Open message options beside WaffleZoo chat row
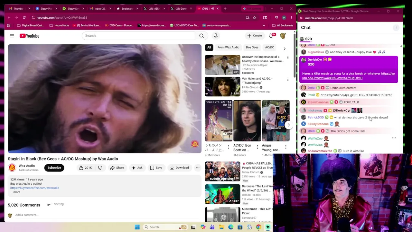 (394, 138)
